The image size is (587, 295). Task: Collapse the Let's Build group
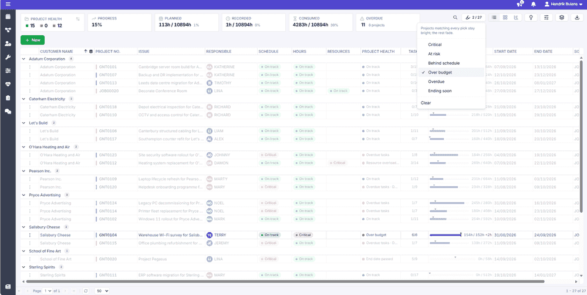[24, 123]
